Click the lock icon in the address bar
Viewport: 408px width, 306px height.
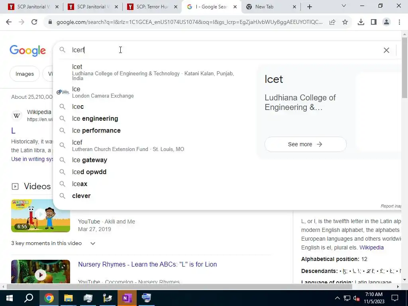(50, 22)
